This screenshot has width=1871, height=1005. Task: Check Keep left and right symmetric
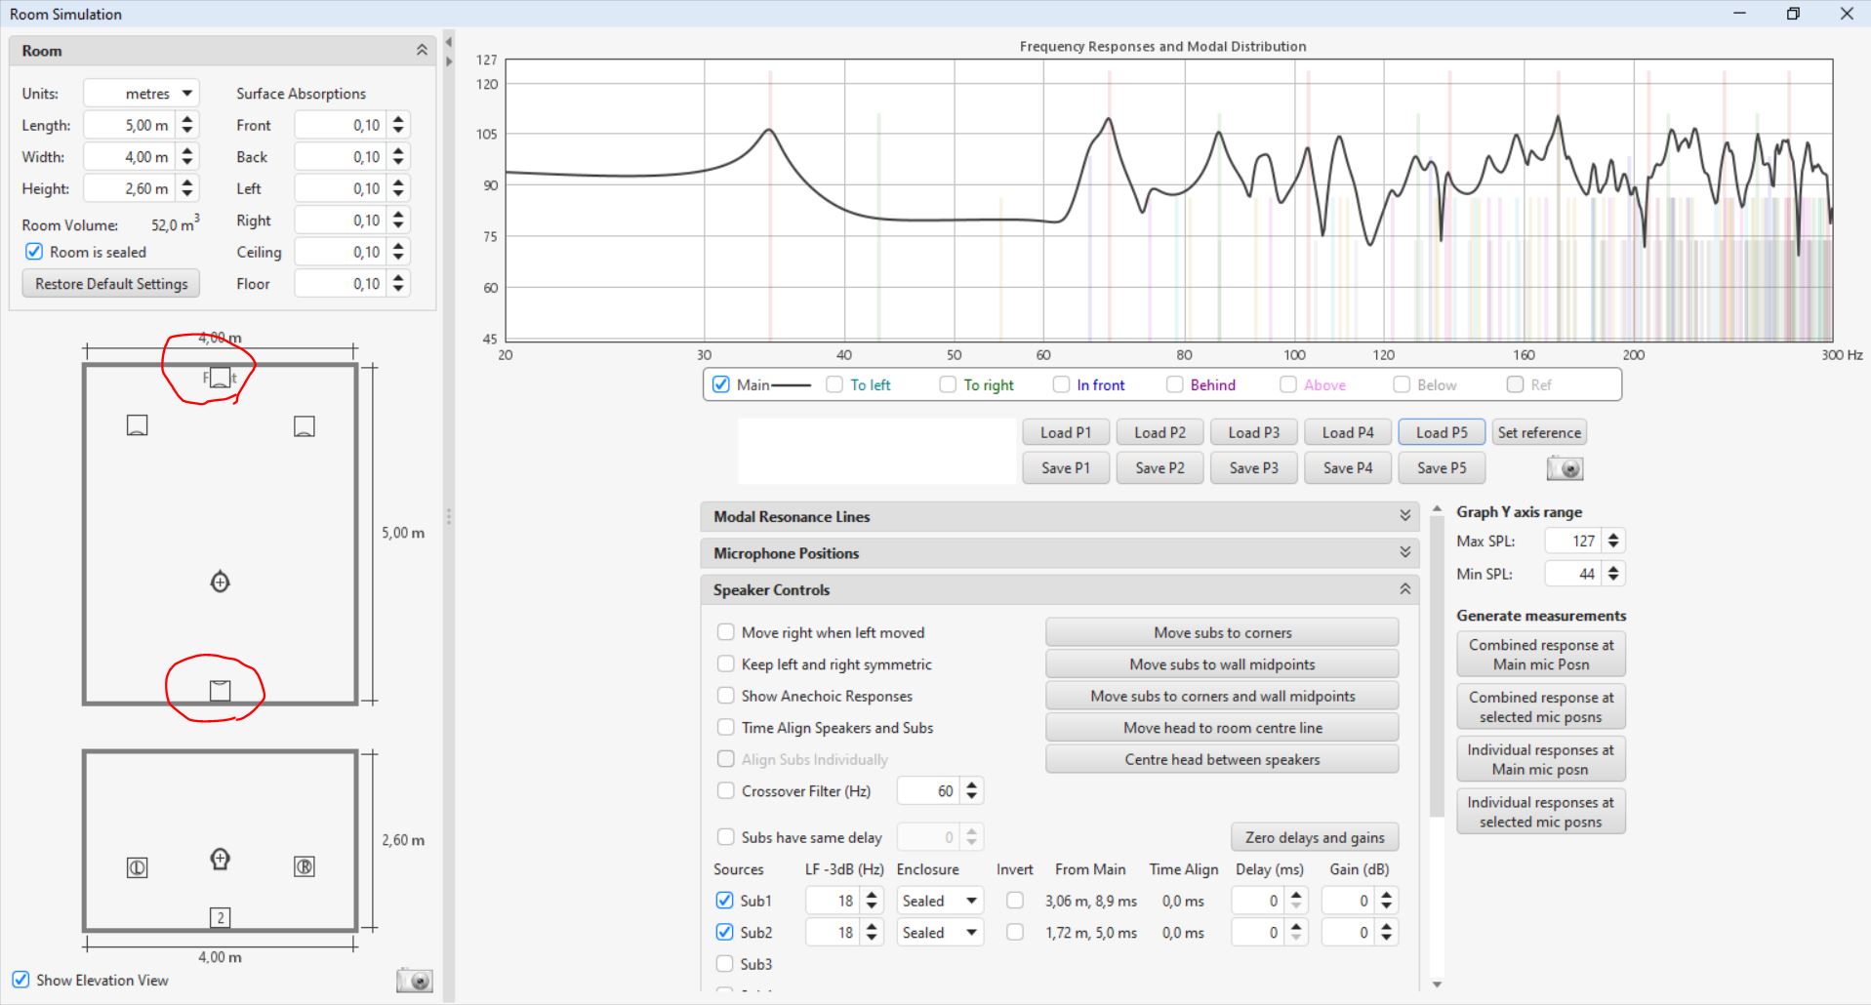[x=726, y=664]
